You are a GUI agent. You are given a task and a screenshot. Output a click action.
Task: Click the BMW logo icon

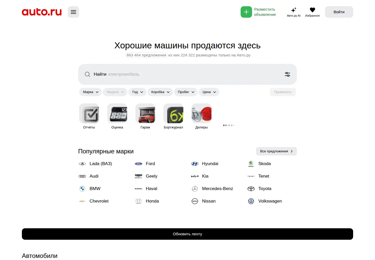[x=82, y=189]
